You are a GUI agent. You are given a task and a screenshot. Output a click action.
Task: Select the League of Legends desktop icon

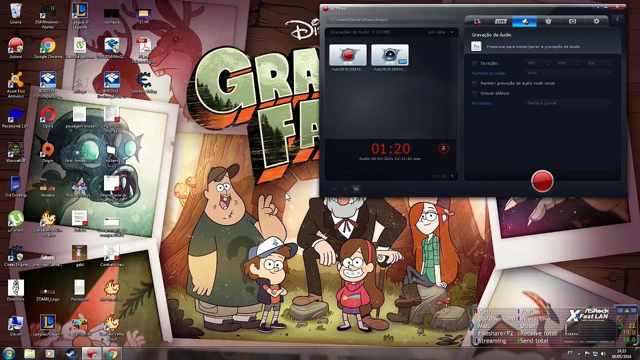point(79,16)
